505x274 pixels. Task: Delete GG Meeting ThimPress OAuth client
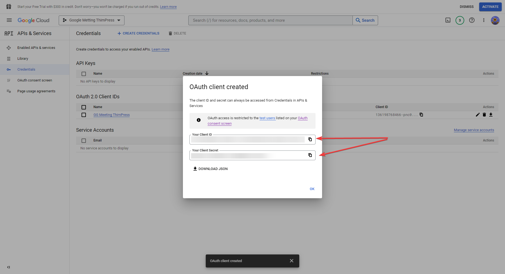click(x=484, y=115)
